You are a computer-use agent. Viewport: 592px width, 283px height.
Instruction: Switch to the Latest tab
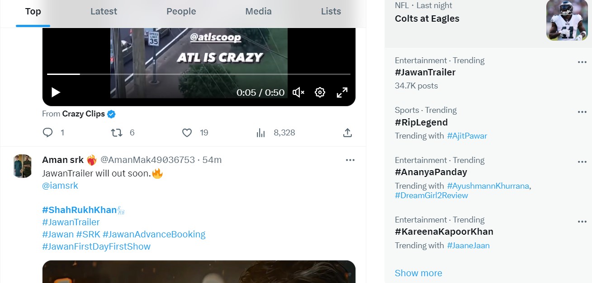click(x=104, y=11)
